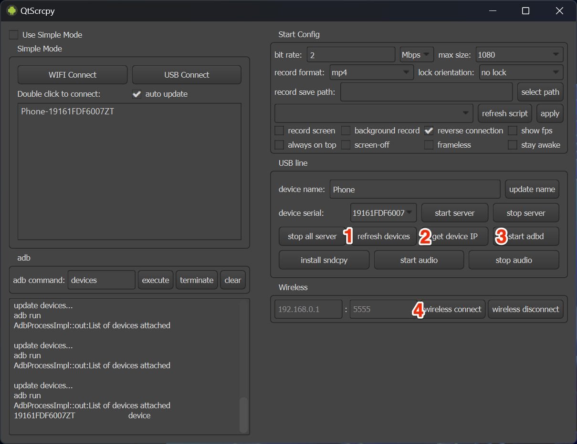Screen dimensions: 577x444
Task: Open the script selection dropdown
Action: click(374, 113)
